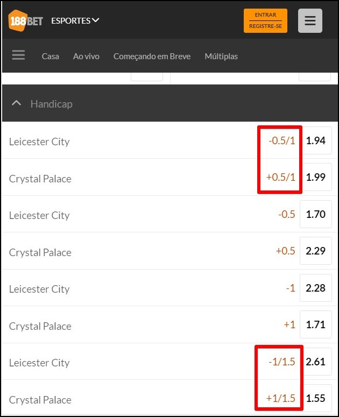Select Crystal Palace +0.5/1 odds 1.99
This screenshot has width=339, height=417.
pos(316,177)
